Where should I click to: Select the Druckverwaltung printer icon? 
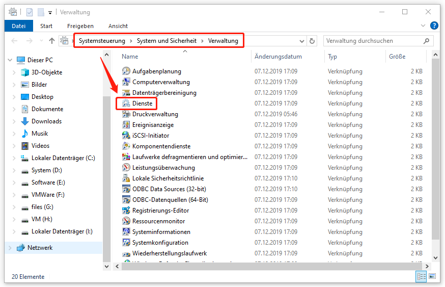click(x=126, y=114)
